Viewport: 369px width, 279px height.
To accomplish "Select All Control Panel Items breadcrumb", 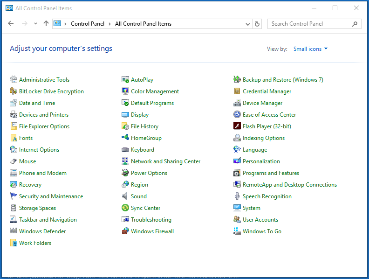I will tap(143, 24).
